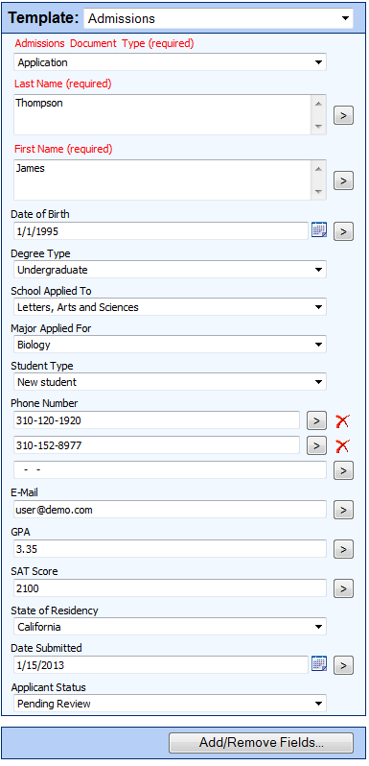Open the Major Applied For dropdown
369x766 pixels.
(170, 345)
